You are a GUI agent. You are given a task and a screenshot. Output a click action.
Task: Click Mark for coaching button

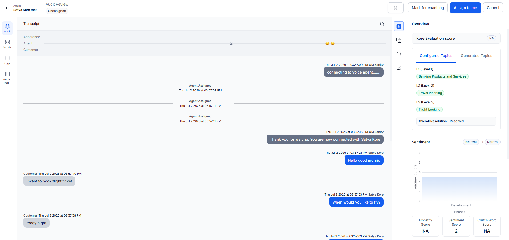(428, 8)
